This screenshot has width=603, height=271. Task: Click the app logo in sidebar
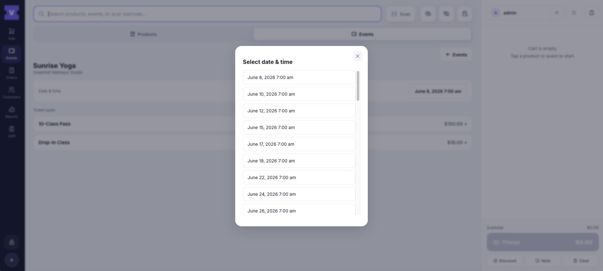click(x=12, y=13)
